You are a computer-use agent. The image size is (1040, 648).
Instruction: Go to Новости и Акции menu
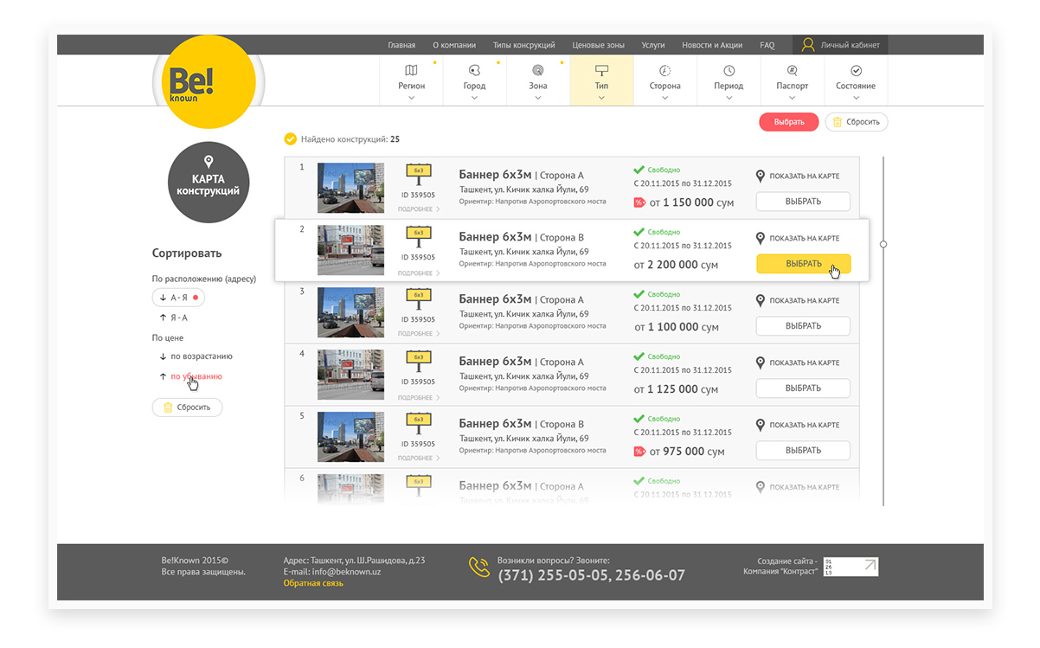pyautogui.click(x=712, y=45)
